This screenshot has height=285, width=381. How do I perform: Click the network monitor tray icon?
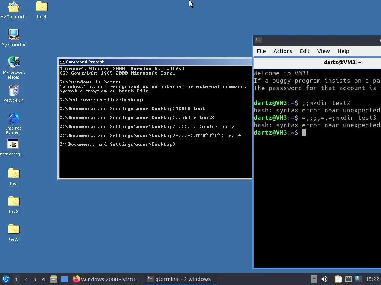tap(348, 279)
